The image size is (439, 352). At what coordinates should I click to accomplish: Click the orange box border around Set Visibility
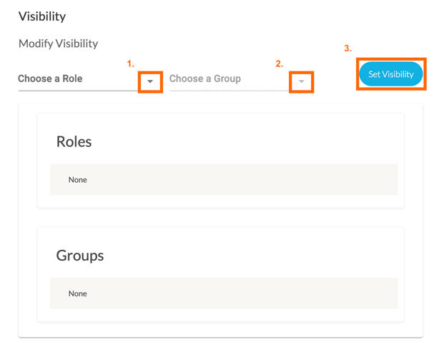(x=357, y=74)
